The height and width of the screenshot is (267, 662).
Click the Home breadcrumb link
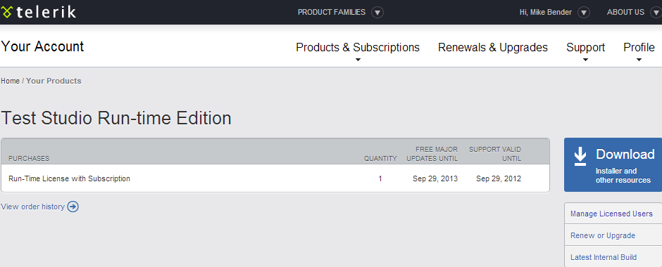click(10, 81)
